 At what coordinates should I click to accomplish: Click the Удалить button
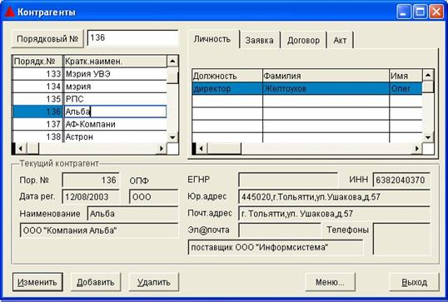click(154, 282)
